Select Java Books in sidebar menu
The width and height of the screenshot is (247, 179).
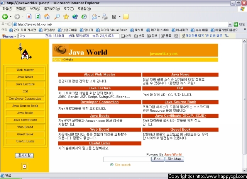click(x=25, y=113)
